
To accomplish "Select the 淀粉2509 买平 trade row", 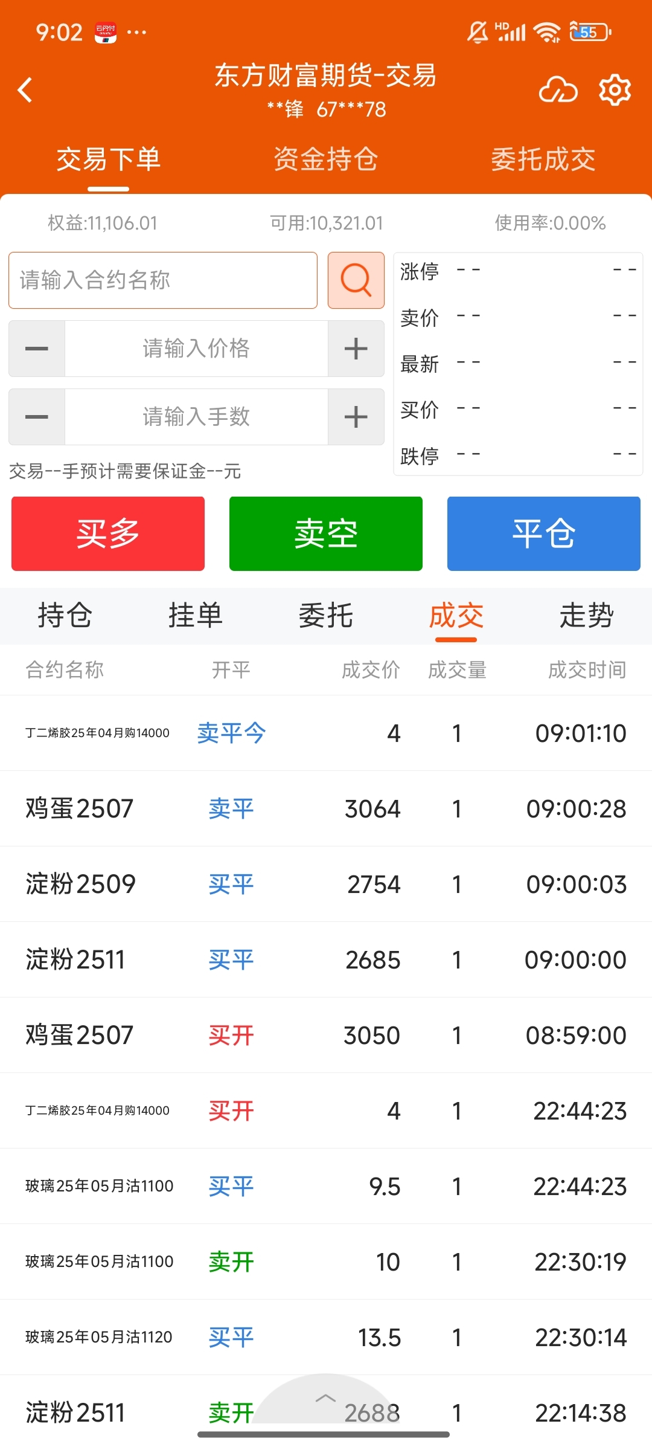I will click(x=326, y=884).
